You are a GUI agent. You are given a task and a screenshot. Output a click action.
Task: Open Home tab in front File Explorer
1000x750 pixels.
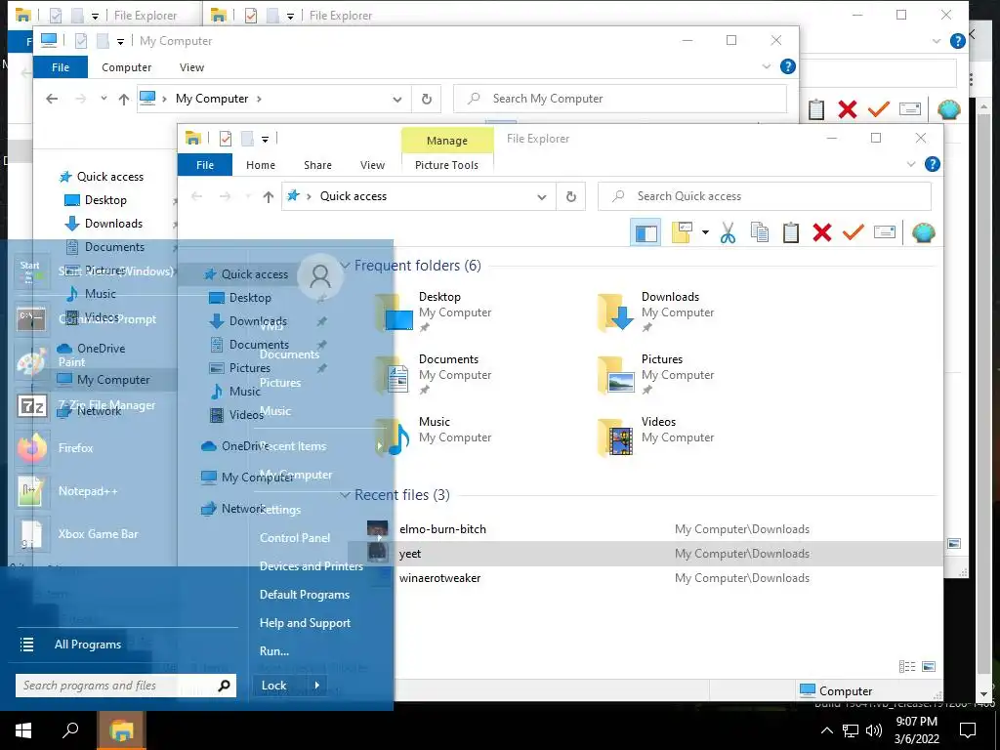[260, 165]
